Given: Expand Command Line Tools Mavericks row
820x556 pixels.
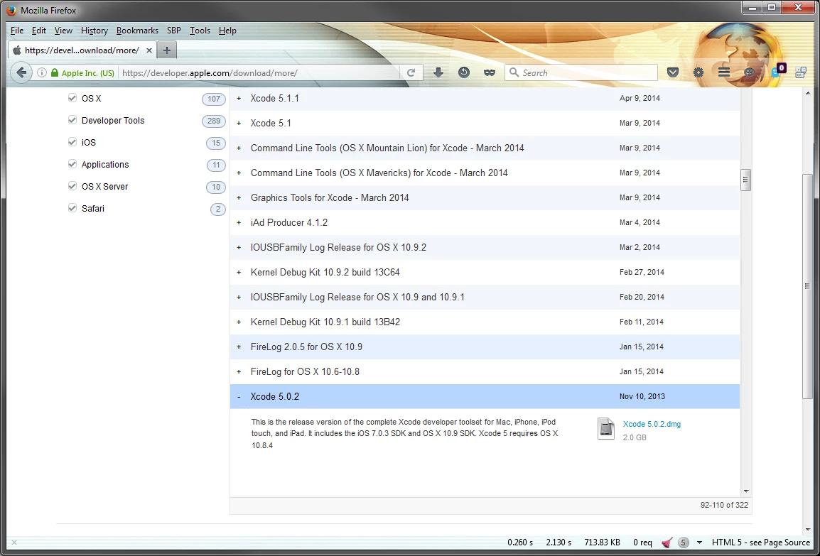Looking at the screenshot, I should (239, 173).
